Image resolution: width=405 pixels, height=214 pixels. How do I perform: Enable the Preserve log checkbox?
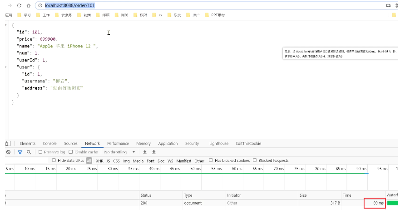pos(41,152)
